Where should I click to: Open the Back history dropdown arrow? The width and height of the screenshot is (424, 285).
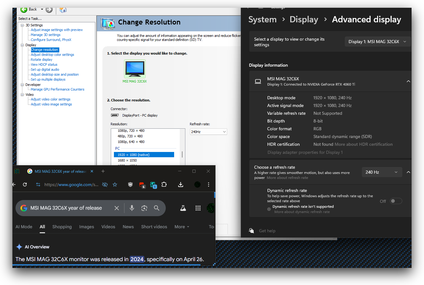[42, 9]
